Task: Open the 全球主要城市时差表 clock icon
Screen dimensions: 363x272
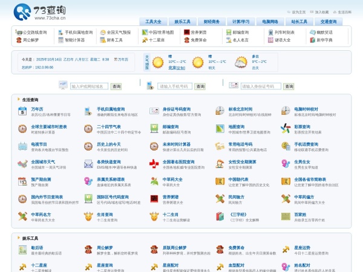Action: pos(22,129)
